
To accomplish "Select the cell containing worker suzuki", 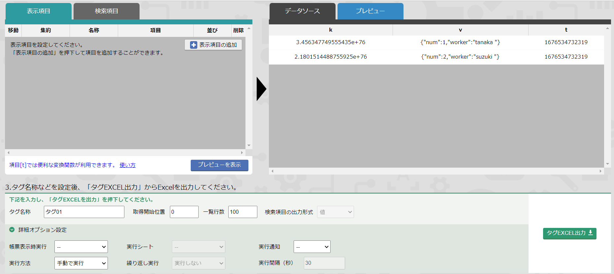I will pos(461,57).
